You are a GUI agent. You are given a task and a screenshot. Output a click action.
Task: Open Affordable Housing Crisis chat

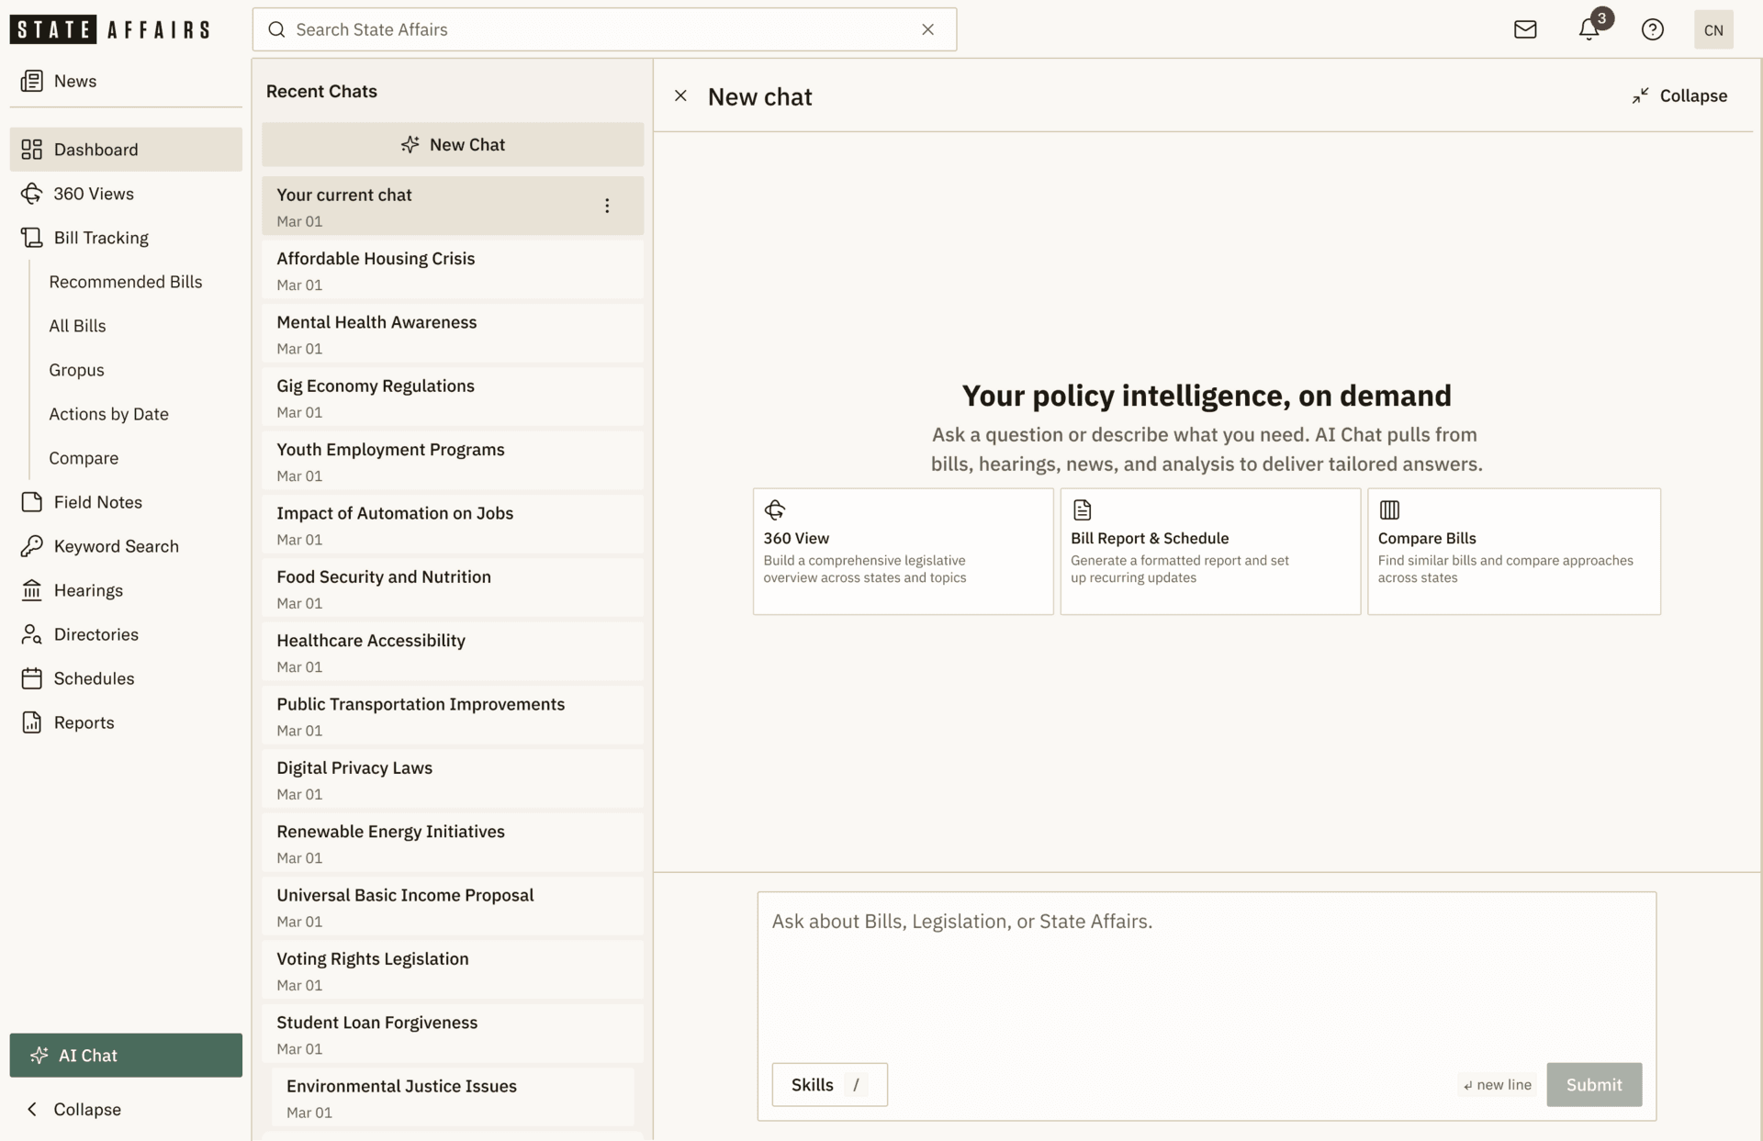tap(453, 270)
